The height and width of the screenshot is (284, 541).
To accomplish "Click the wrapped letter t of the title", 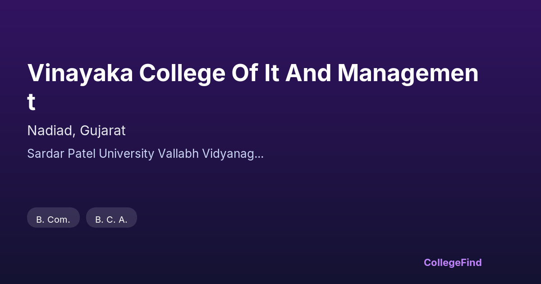I will pyautogui.click(x=31, y=102).
